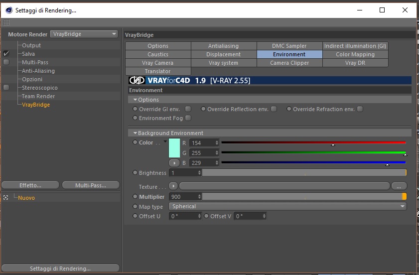The height and width of the screenshot is (275, 419).
Task: Select Team Render in the settings tree
Action: (x=38, y=96)
